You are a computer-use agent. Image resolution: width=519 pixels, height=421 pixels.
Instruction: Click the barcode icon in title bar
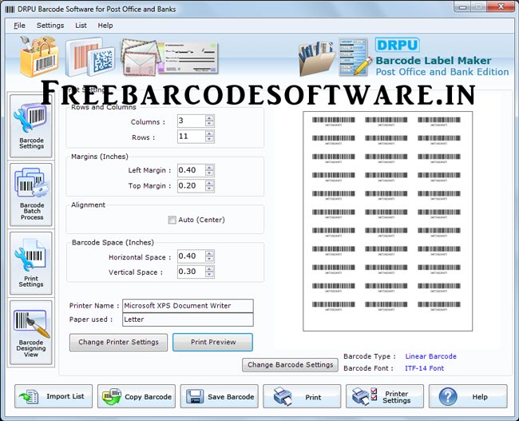10,10
